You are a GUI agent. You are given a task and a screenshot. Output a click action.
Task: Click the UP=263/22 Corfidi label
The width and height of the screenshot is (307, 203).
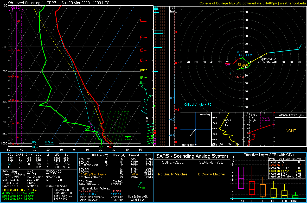tap(268, 59)
